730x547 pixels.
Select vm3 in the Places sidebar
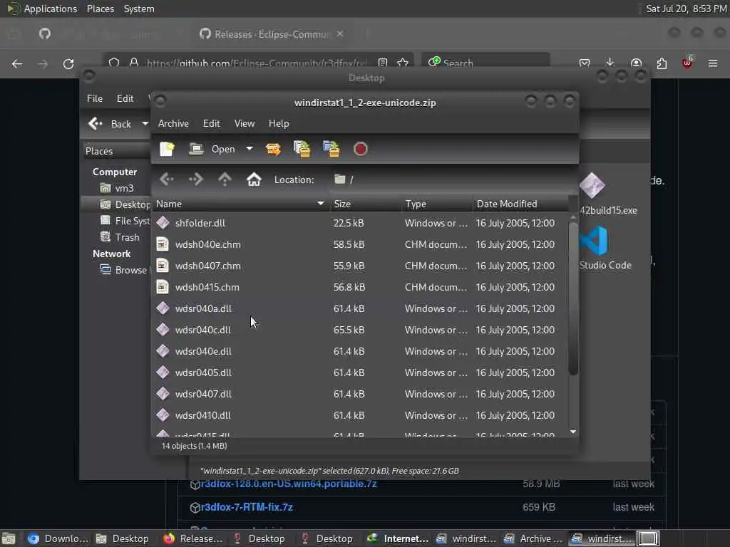tap(118, 188)
